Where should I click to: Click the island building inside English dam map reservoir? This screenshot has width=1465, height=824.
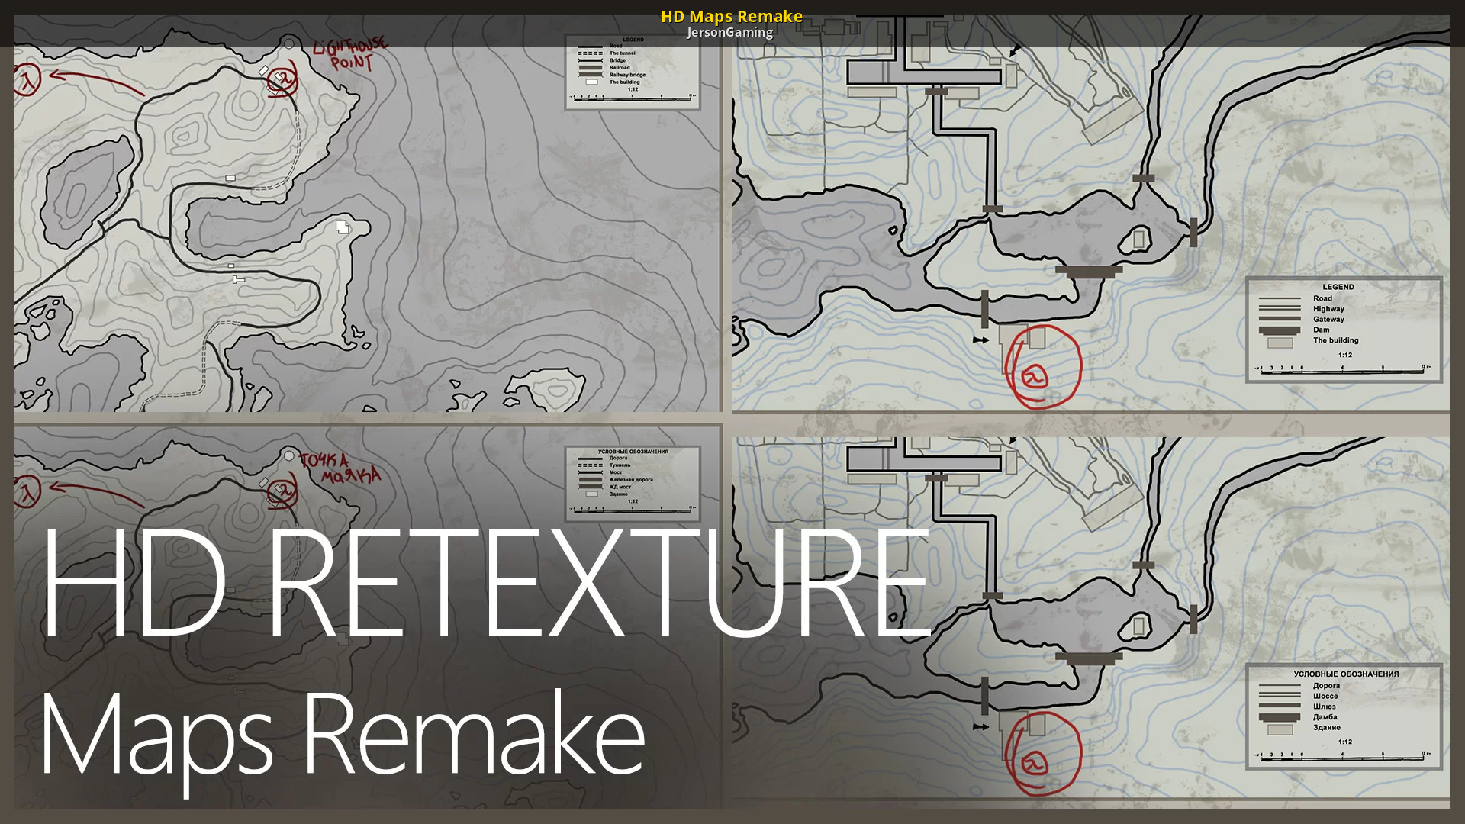[x=1138, y=240]
